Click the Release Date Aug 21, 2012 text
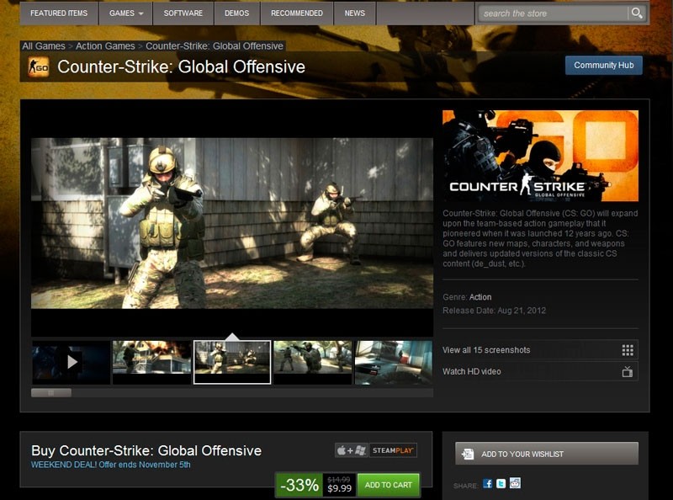Image resolution: width=673 pixels, height=500 pixels. [x=494, y=311]
